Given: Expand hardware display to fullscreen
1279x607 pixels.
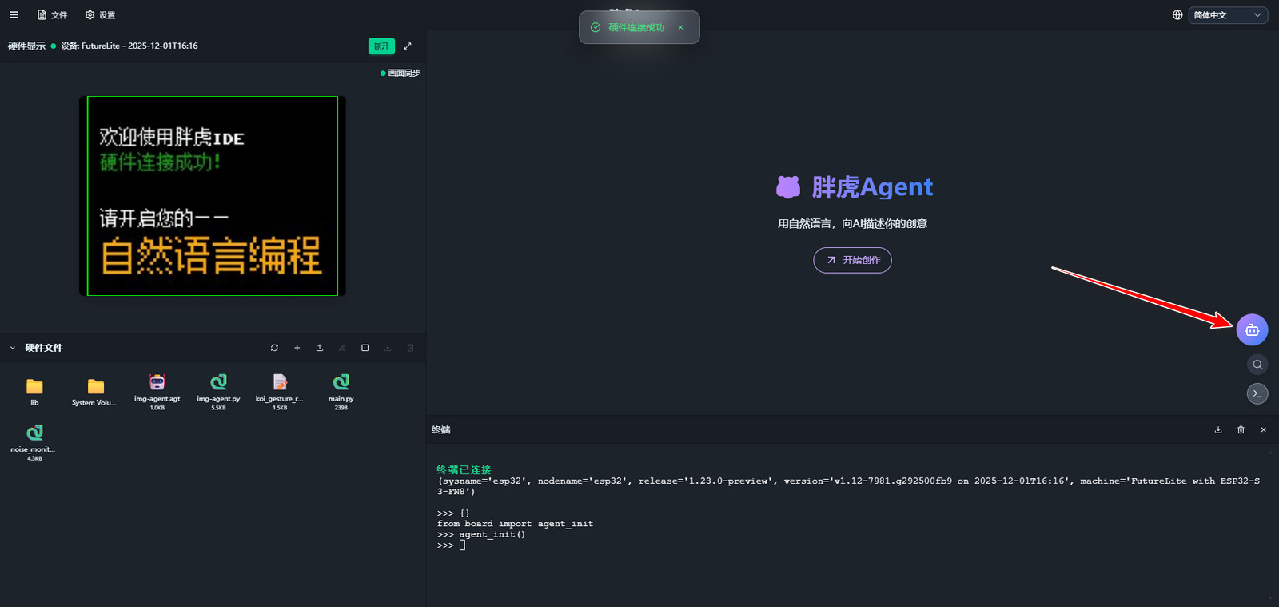Looking at the screenshot, I should 408,46.
